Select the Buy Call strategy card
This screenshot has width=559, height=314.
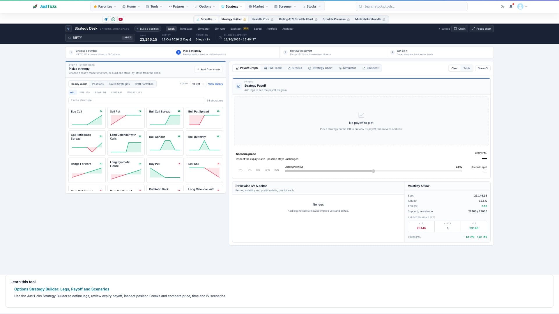click(x=87, y=118)
